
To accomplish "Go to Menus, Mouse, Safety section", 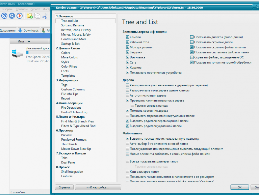I will pyautogui.click(x=76, y=35).
